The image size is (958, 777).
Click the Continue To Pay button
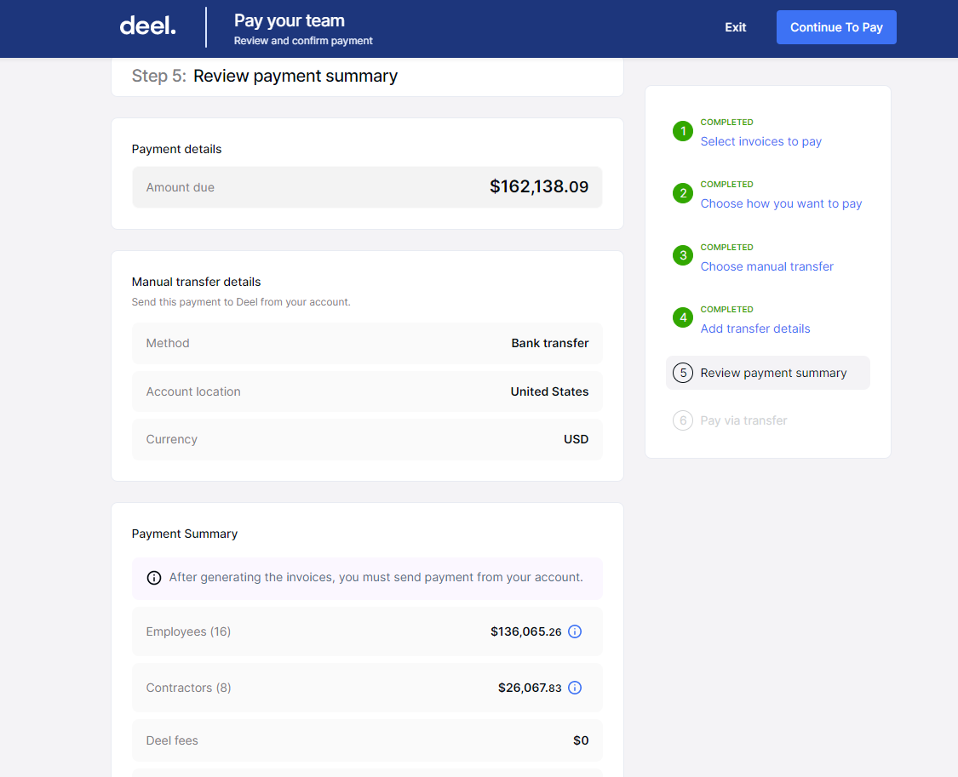tap(836, 26)
